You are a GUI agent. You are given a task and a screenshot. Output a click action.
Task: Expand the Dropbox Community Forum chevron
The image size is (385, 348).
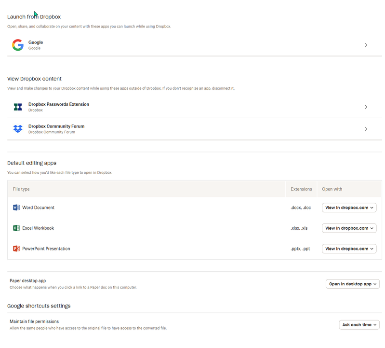(x=366, y=129)
